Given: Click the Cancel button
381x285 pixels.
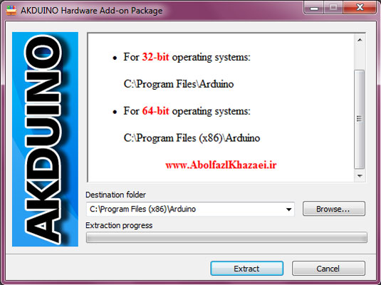Looking at the screenshot, I should point(328,269).
